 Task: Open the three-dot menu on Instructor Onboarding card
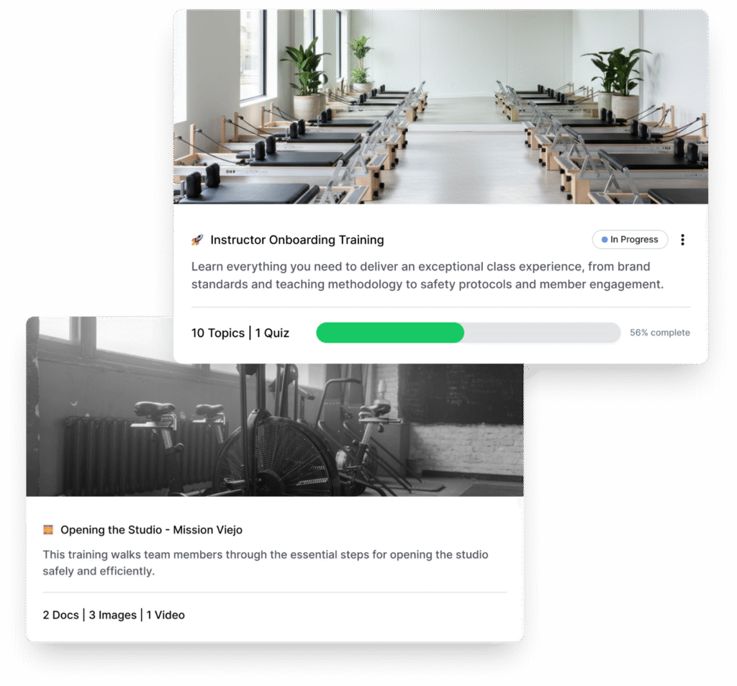(682, 240)
